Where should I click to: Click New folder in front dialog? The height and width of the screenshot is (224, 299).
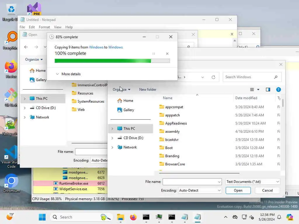pos(147,90)
